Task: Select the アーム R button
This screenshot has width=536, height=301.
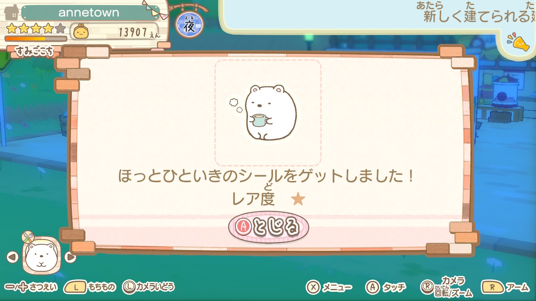Action: (x=492, y=287)
